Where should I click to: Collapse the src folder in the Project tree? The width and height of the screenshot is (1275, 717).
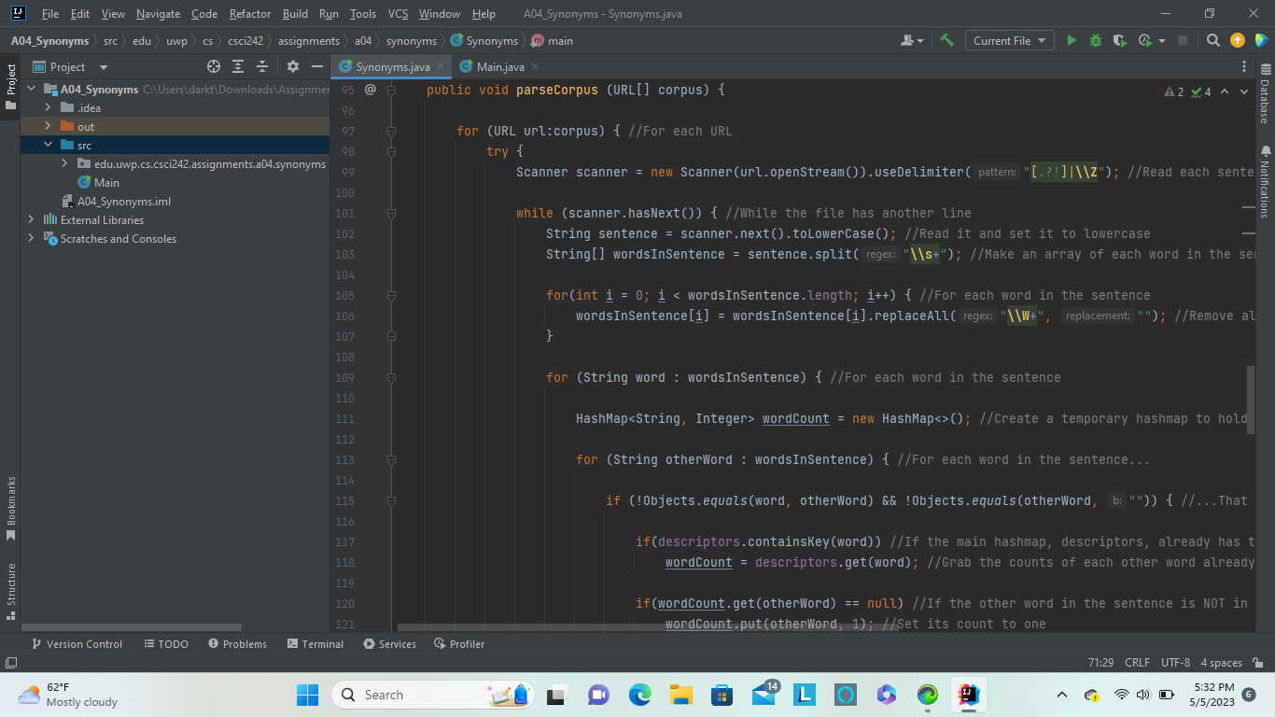coord(48,145)
